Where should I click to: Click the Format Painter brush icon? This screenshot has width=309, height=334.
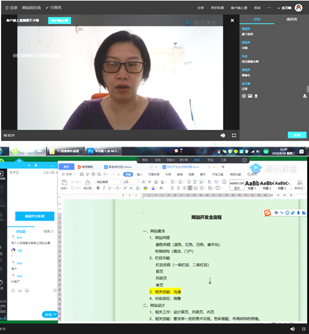click(87, 183)
